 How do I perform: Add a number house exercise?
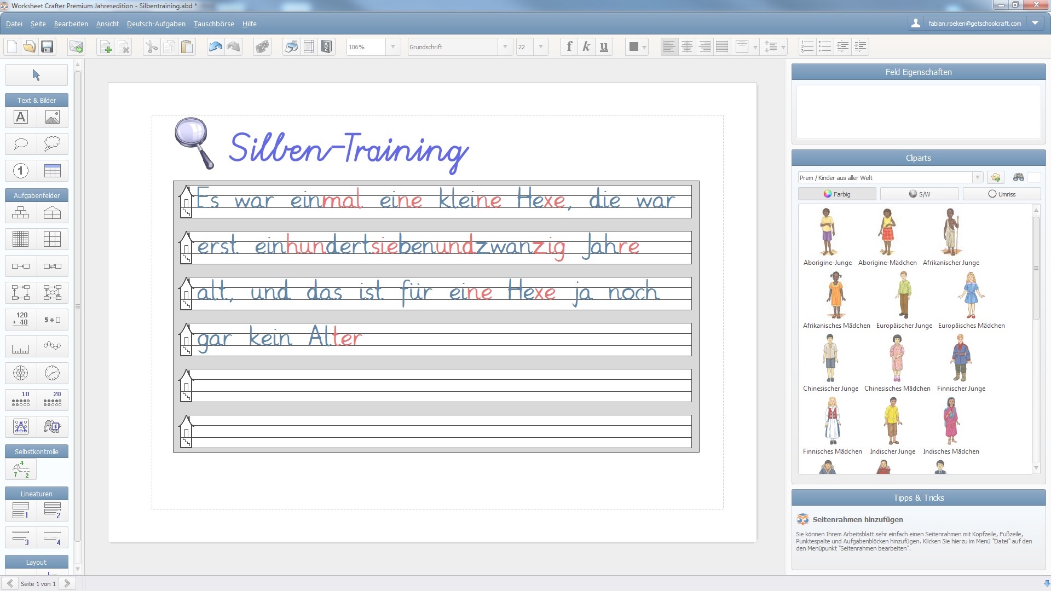click(53, 213)
